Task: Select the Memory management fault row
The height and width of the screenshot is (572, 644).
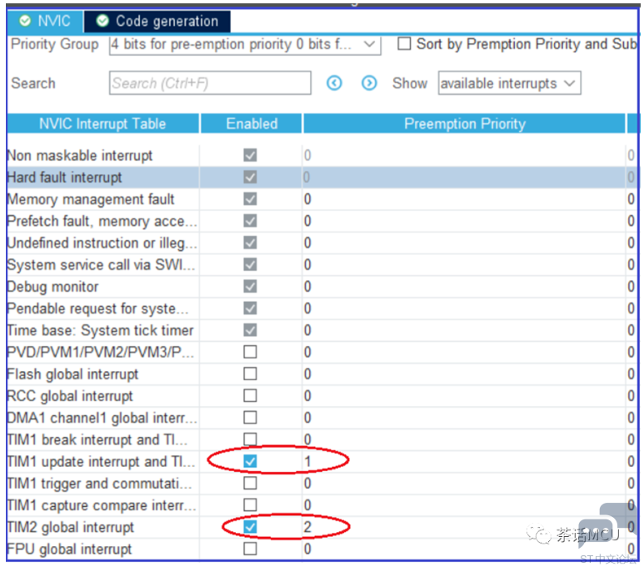Action: point(322,199)
